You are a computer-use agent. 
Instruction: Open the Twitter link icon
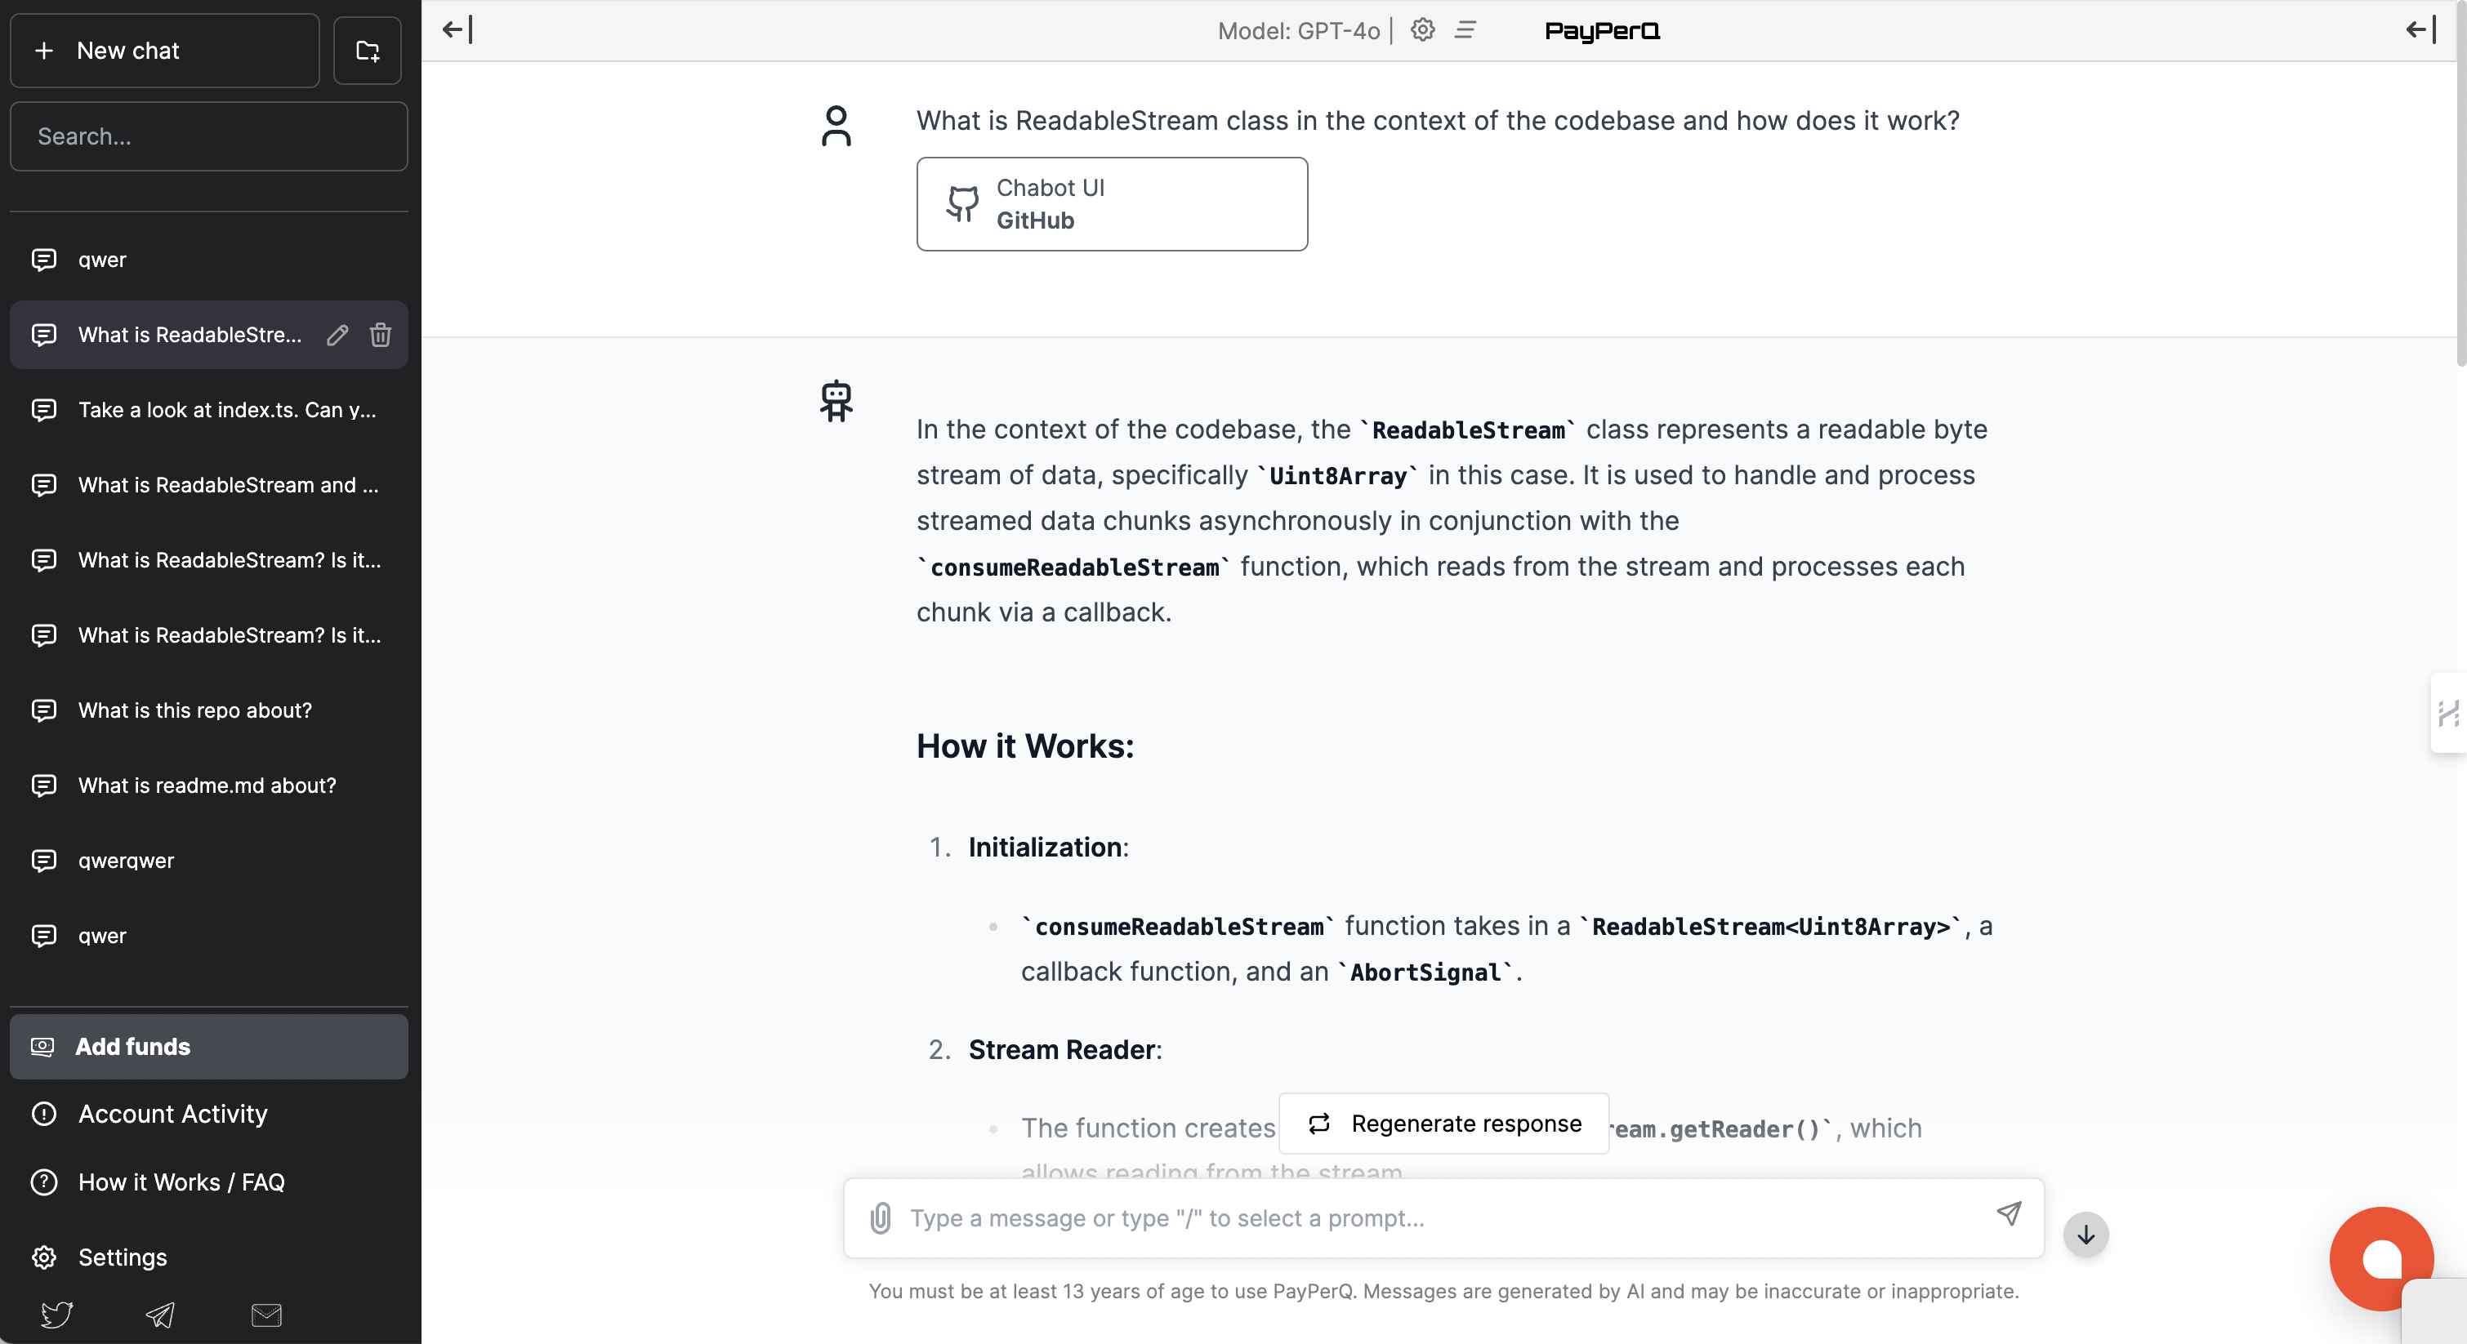pyautogui.click(x=56, y=1315)
